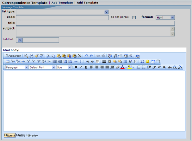Viewport: 192px width, 141px height.
Task: Expand the field list dropdown arrow
Action: coord(20,40)
